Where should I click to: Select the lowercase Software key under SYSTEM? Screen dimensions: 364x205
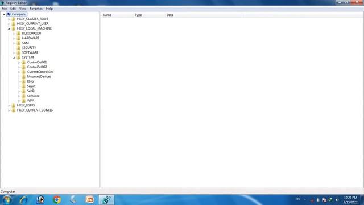(33, 96)
